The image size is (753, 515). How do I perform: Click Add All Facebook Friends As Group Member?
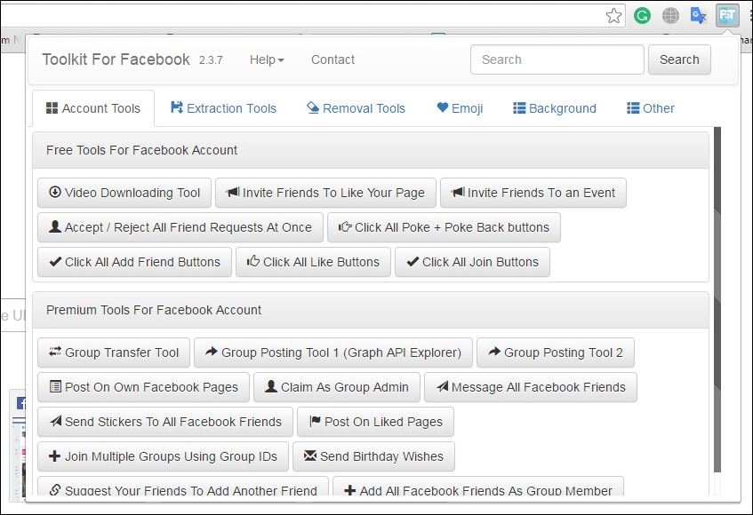tap(478, 487)
